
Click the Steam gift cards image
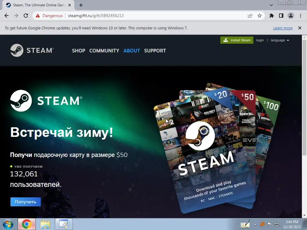tap(217, 148)
